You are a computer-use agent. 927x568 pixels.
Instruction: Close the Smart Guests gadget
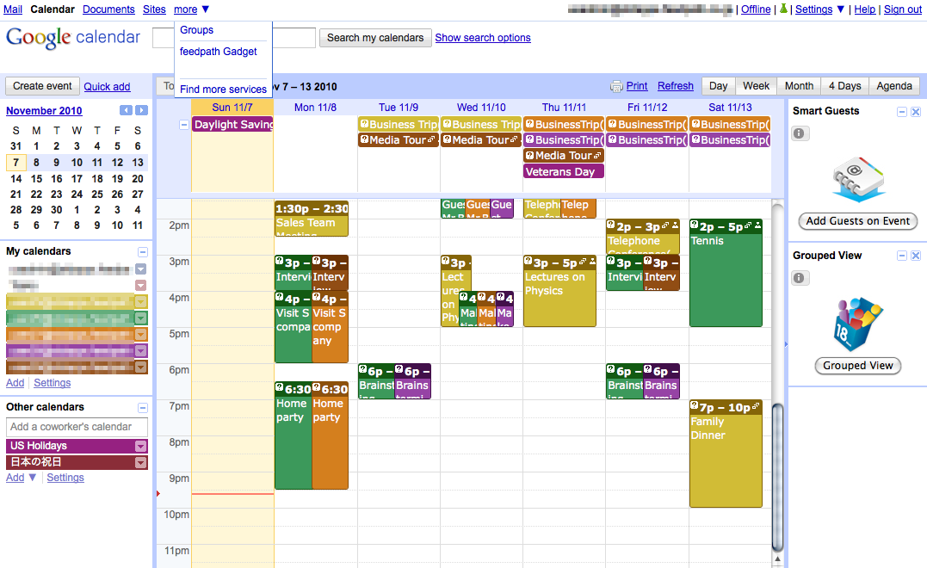(x=916, y=112)
